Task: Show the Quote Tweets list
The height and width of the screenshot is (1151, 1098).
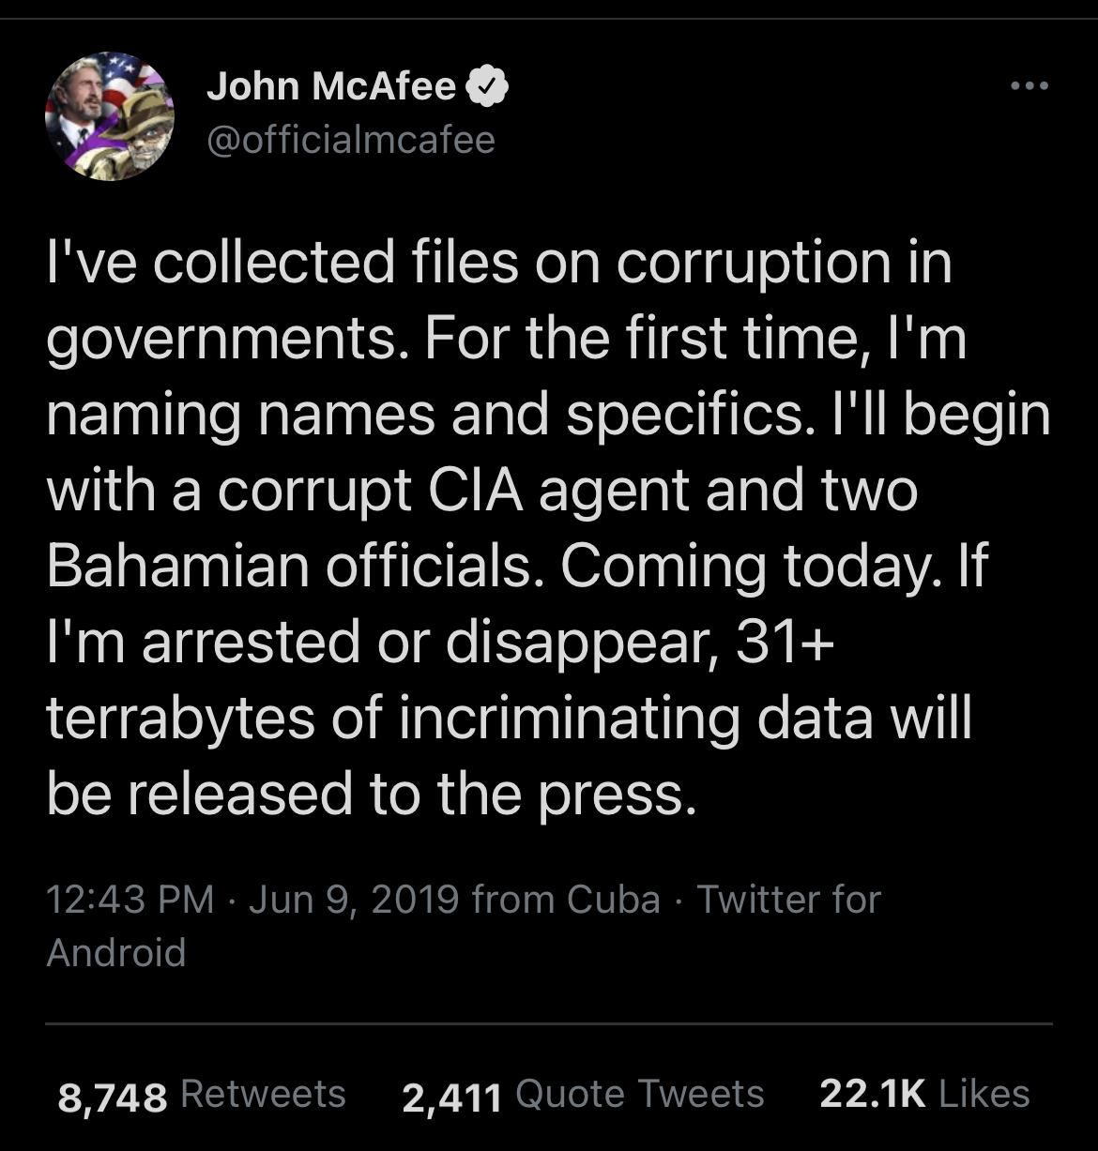Action: pos(640,1094)
